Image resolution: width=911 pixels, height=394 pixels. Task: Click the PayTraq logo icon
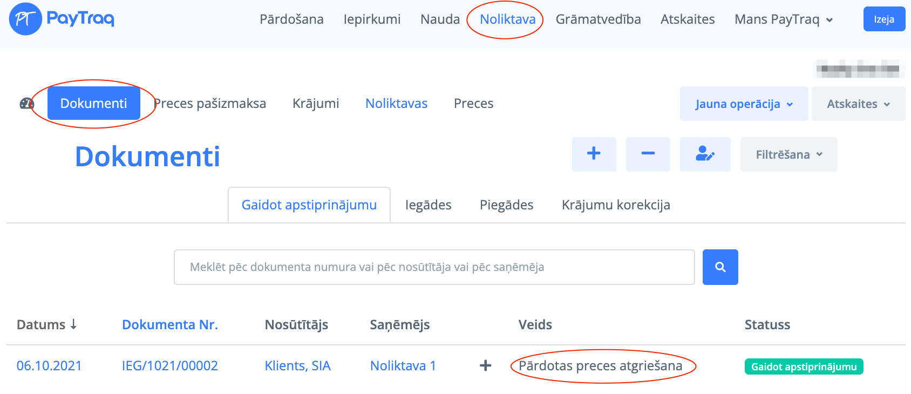25,19
